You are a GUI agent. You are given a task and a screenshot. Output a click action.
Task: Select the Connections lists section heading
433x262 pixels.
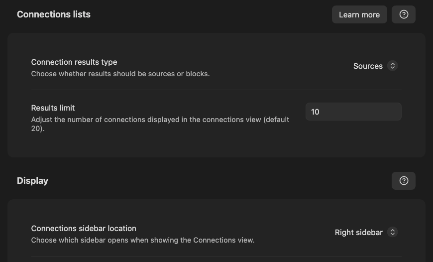[x=54, y=14]
